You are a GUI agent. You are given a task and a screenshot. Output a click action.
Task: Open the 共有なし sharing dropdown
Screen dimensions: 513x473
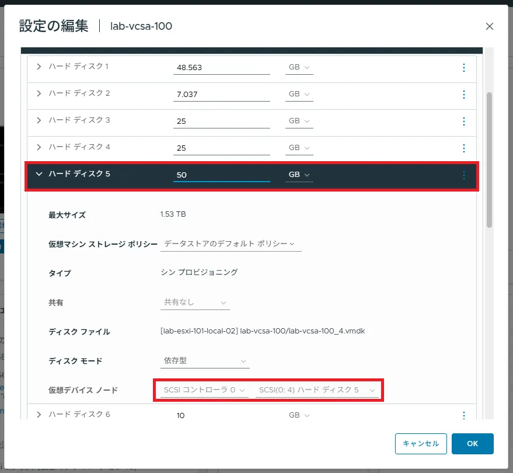pyautogui.click(x=195, y=302)
